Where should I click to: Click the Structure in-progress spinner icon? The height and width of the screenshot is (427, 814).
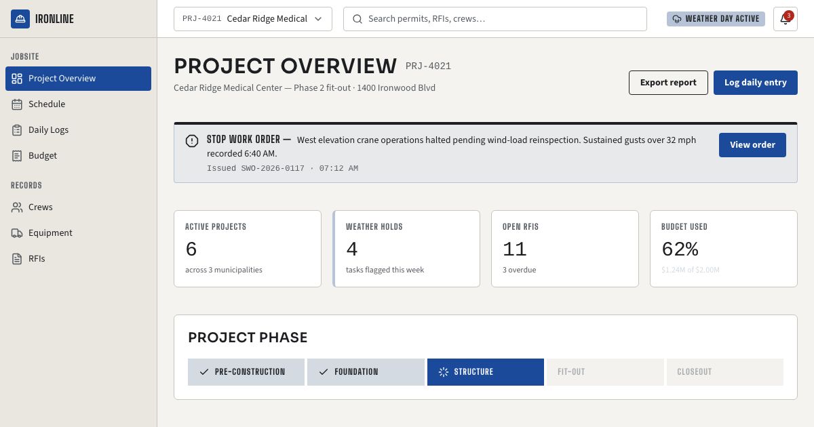[444, 372]
